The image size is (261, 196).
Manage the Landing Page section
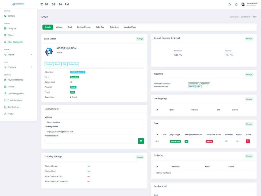pyautogui.click(x=249, y=99)
